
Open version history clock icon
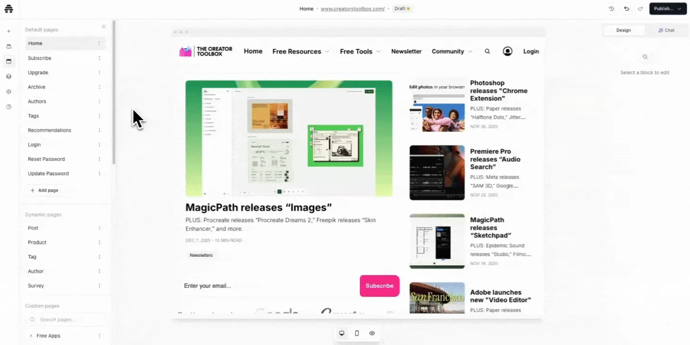point(611,9)
